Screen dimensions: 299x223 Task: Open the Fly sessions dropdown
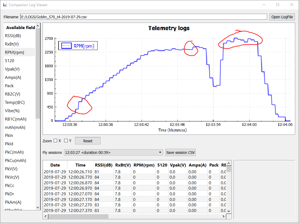113,153
